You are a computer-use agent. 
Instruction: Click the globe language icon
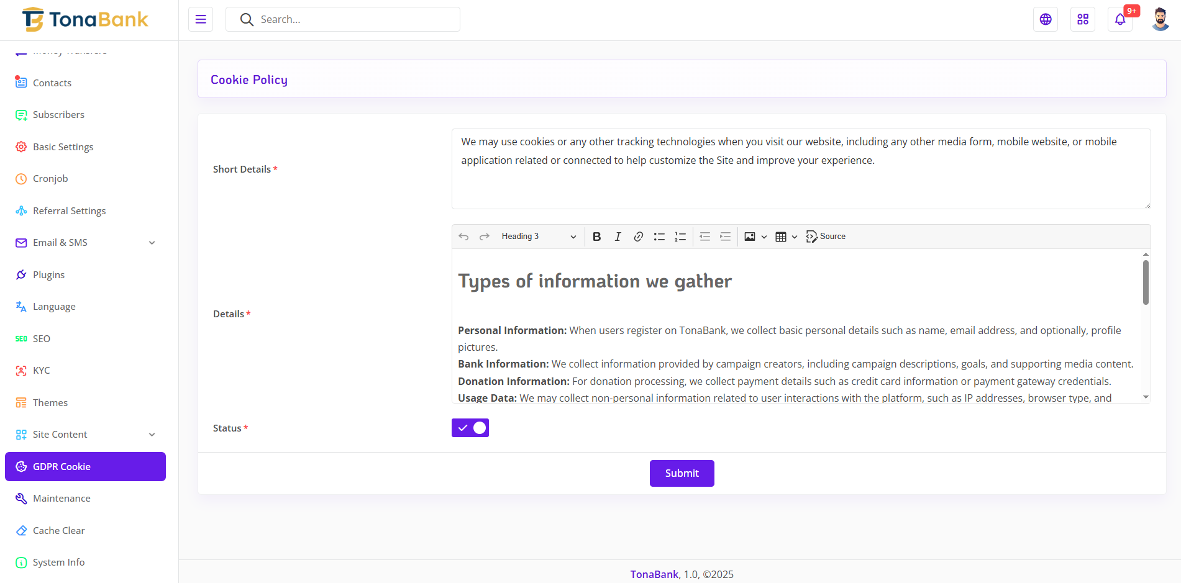(1046, 19)
